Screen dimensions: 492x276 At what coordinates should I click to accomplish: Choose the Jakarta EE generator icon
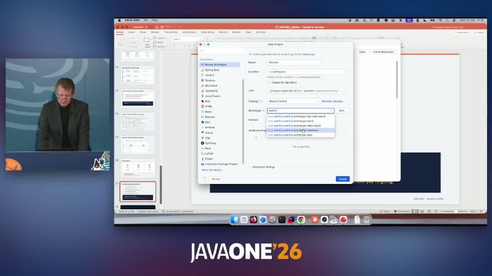coord(202,91)
